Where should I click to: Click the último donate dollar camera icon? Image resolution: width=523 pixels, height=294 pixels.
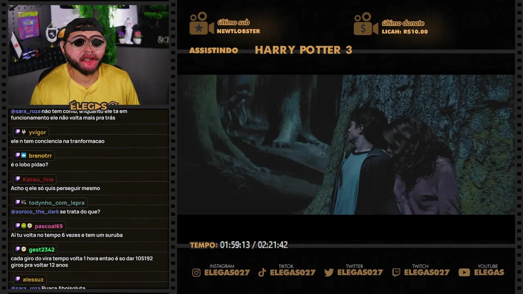pos(366,24)
